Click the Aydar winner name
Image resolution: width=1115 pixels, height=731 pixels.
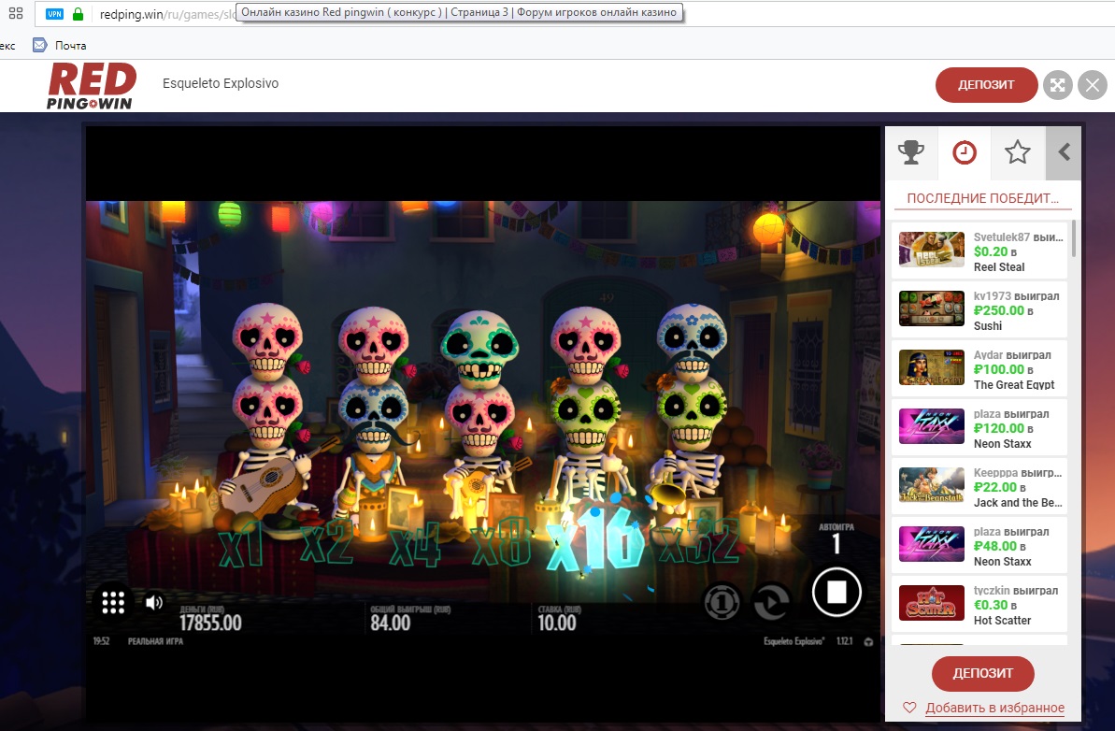(989, 355)
